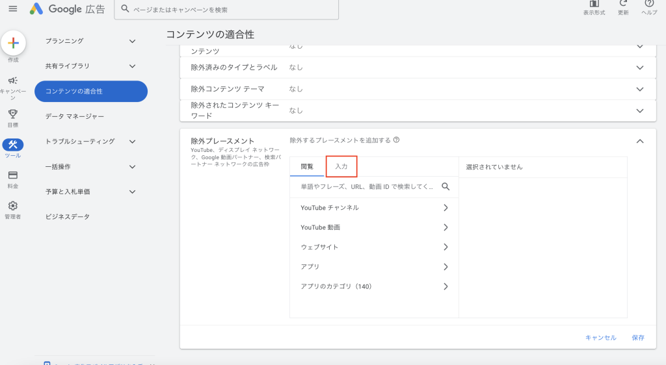
Task: Click the help icon beside 除外するプレースメントを追加する
Action: click(396, 140)
